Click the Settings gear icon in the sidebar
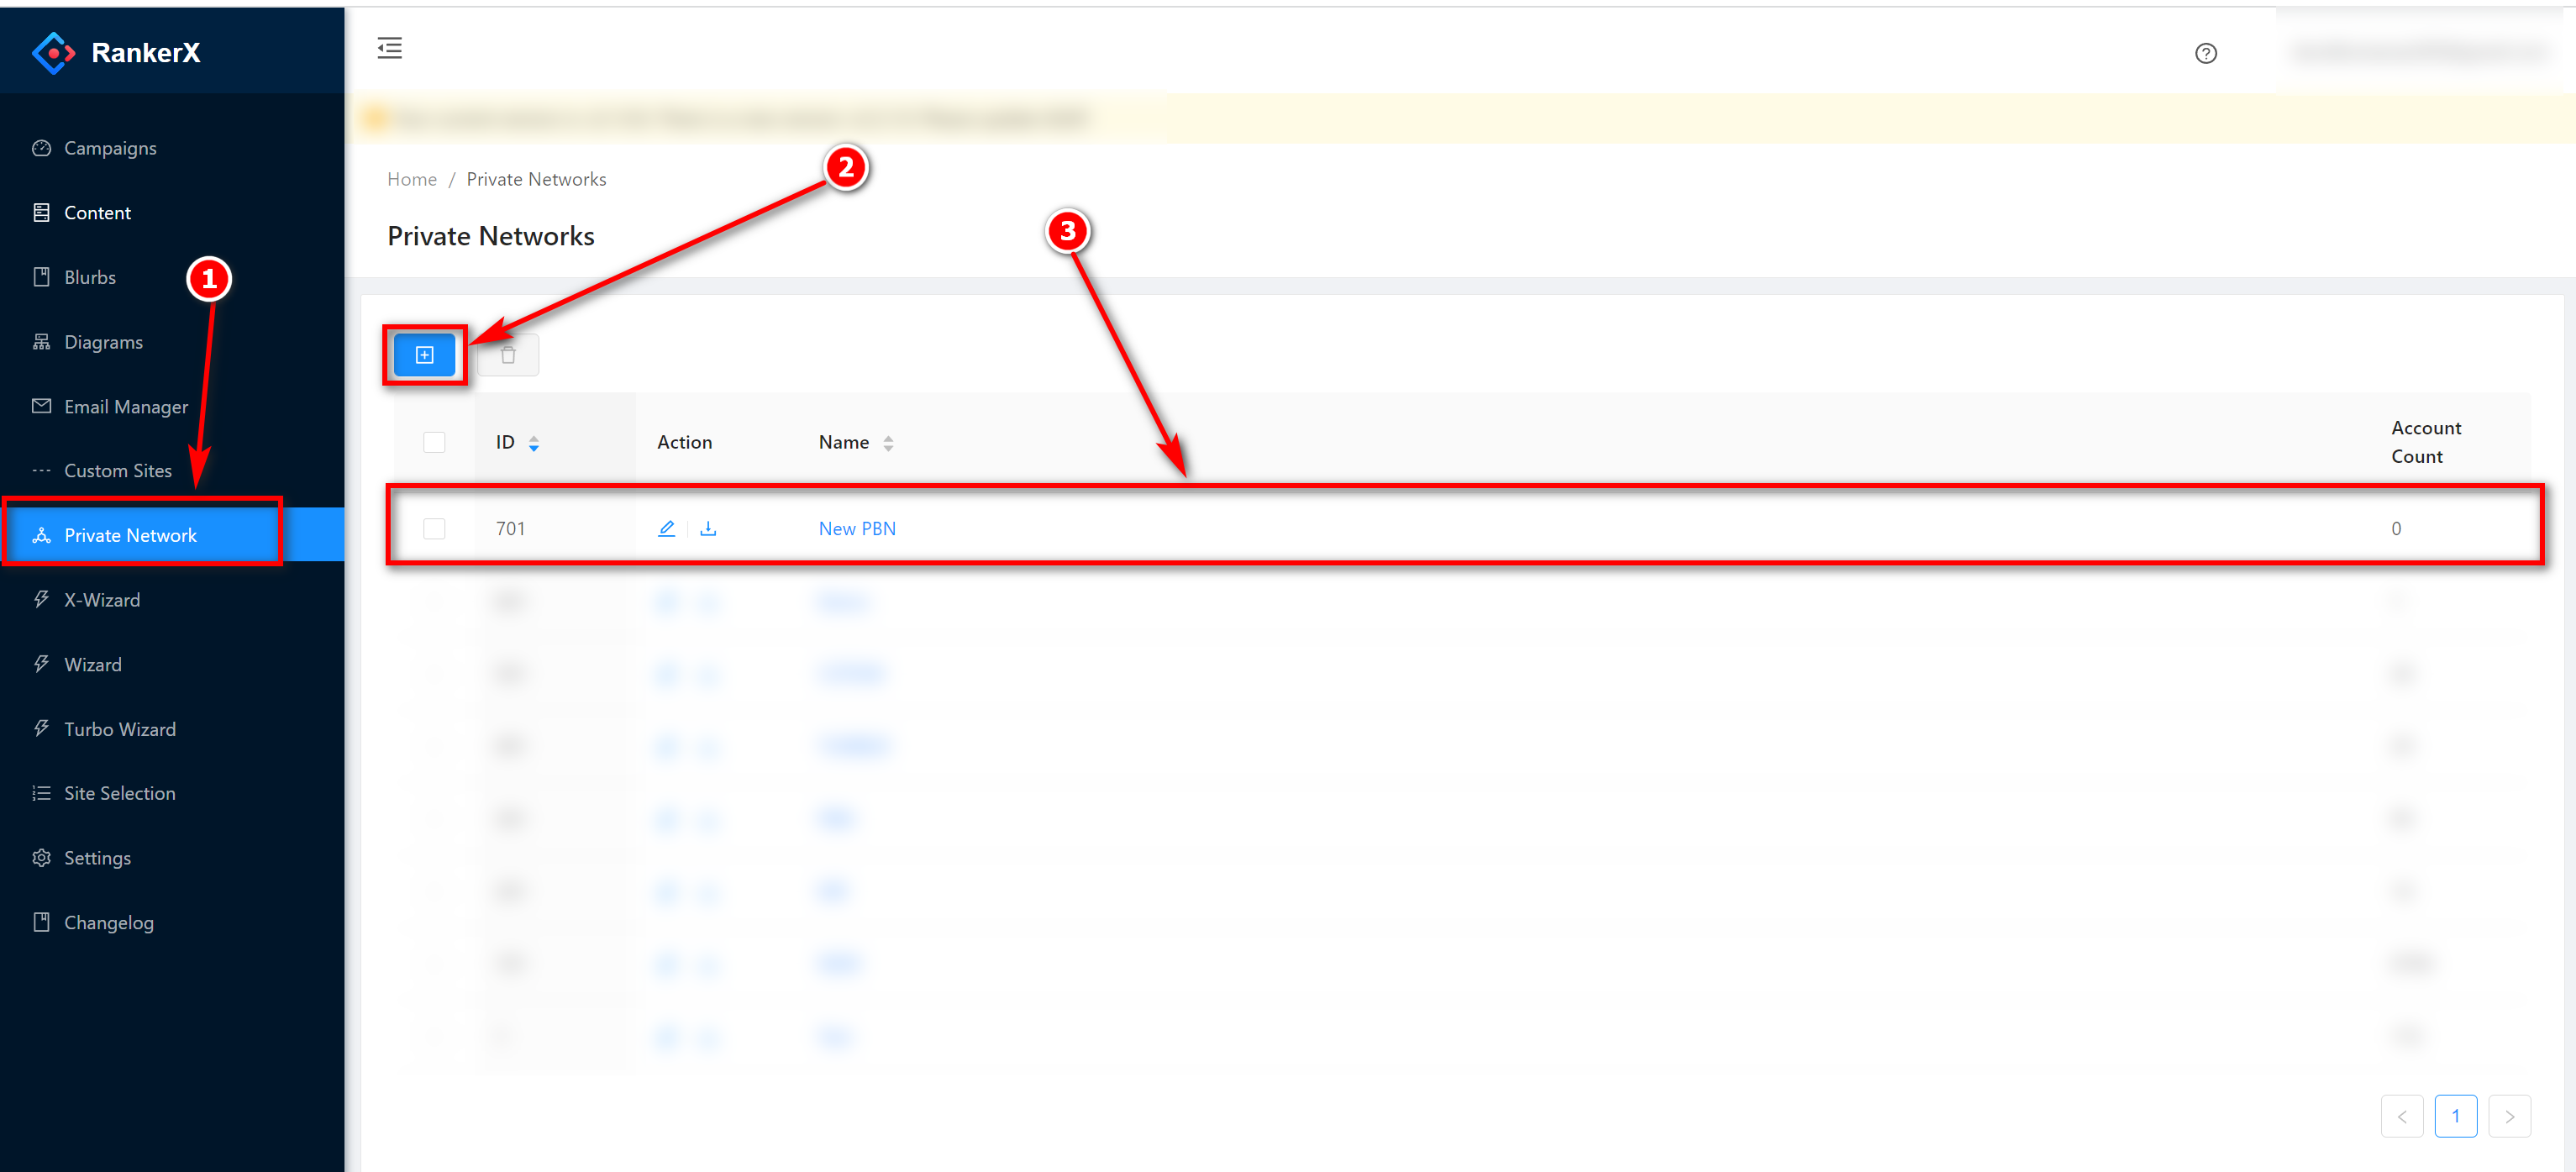 coord(41,857)
